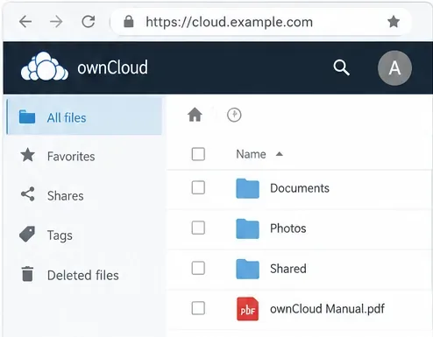Click the browser back arrow
Viewport: 433px width, 337px height.
[x=25, y=22]
